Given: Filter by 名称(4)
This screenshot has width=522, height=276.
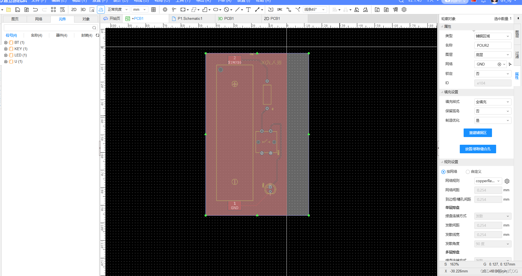Looking at the screenshot, I should pos(36,35).
